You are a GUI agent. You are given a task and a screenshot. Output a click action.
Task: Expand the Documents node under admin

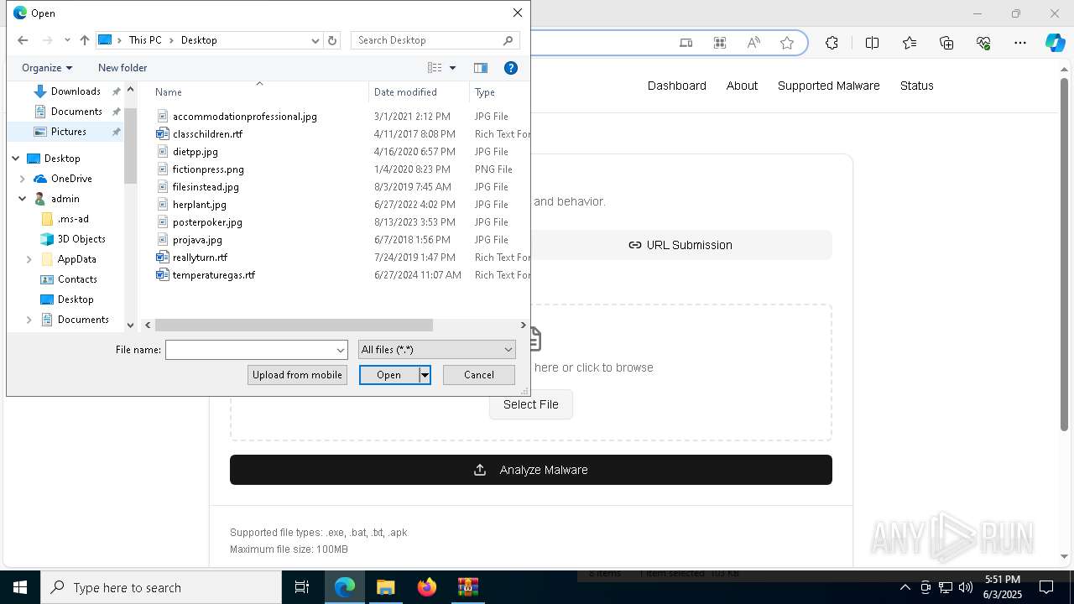(x=29, y=320)
